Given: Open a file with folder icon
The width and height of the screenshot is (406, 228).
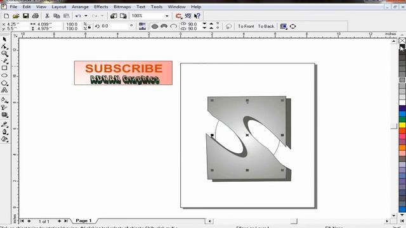Looking at the screenshot, I should click(x=16, y=16).
